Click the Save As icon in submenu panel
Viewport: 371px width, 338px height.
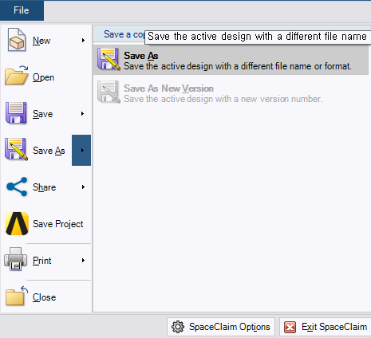pyautogui.click(x=109, y=59)
